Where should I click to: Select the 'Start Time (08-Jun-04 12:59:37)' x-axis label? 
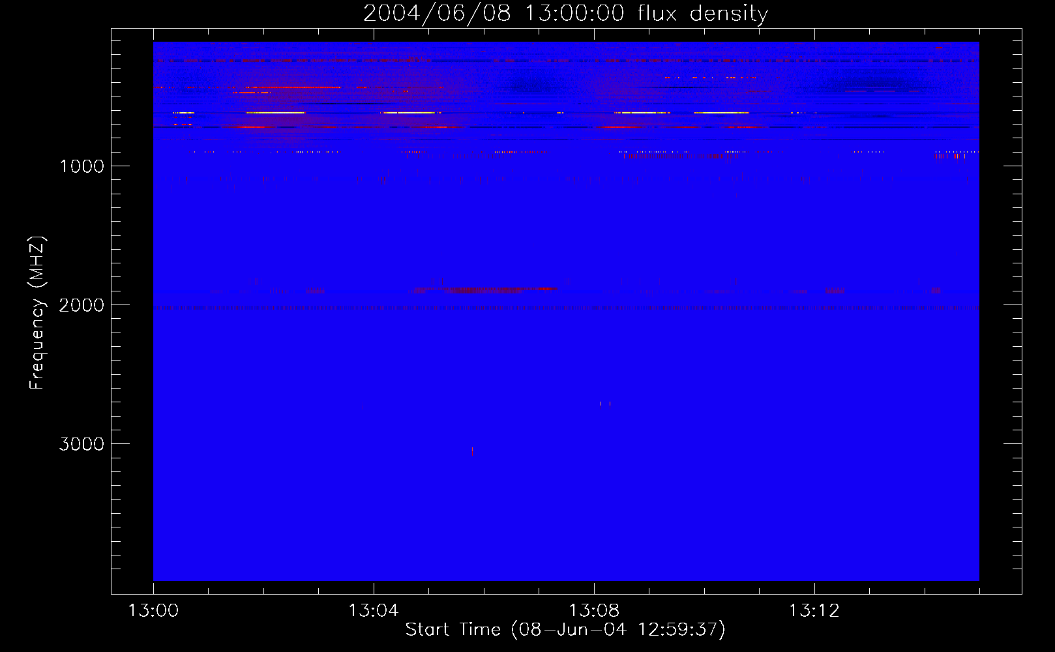tap(565, 630)
